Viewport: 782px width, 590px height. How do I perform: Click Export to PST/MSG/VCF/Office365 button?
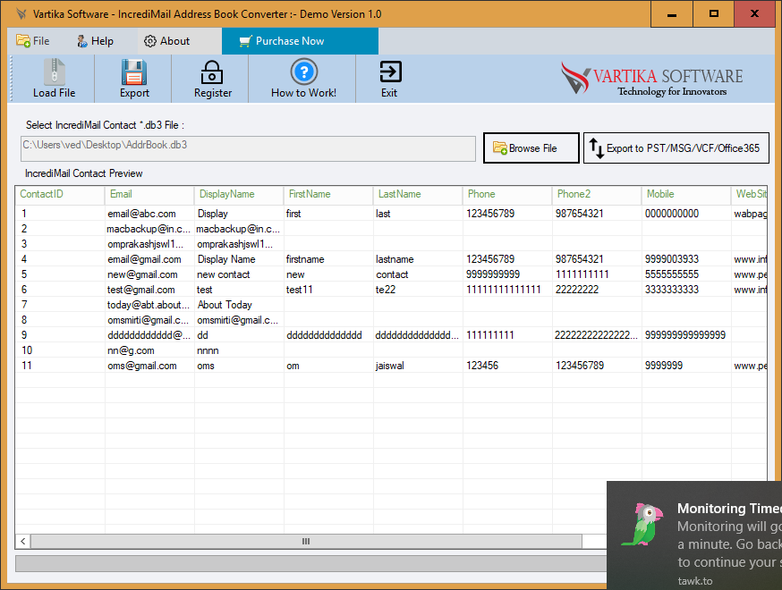[x=676, y=148]
